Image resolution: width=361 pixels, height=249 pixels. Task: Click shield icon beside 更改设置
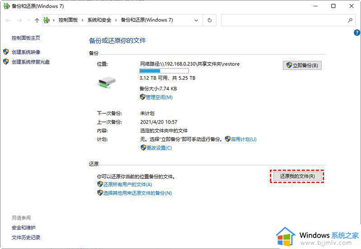coord(143,148)
